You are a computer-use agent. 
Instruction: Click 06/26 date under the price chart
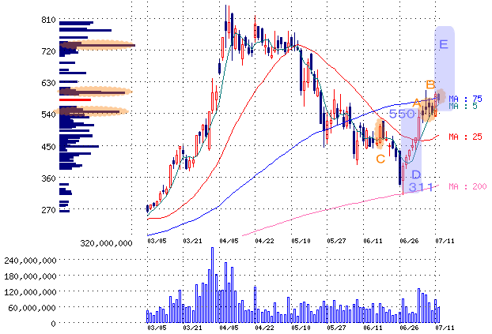409,241
